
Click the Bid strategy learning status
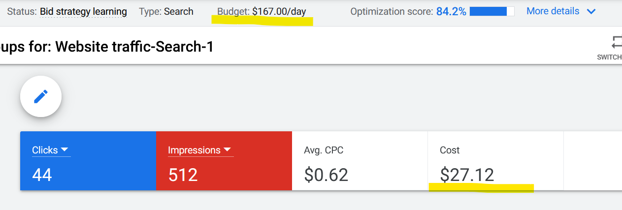point(83,11)
